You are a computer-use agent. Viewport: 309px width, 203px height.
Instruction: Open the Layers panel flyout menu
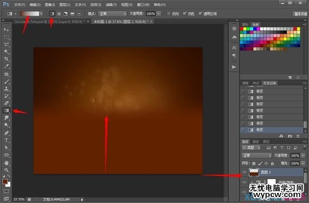pyautogui.click(x=305, y=142)
